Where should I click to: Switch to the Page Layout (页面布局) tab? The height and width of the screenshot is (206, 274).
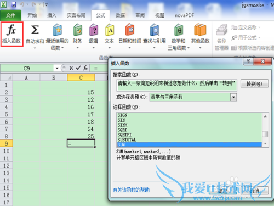76,15
